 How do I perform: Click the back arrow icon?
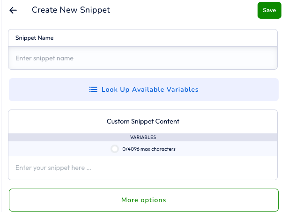[13, 10]
